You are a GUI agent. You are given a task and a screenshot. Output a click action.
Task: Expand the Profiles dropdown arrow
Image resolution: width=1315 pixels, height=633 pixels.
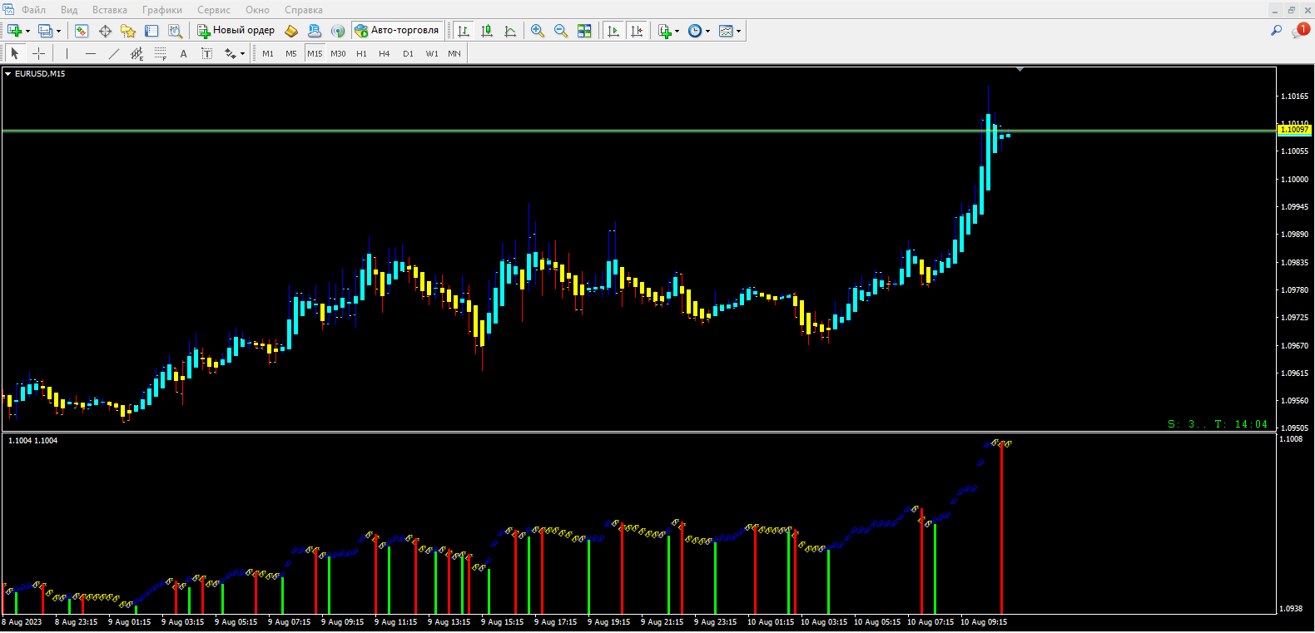point(58,32)
